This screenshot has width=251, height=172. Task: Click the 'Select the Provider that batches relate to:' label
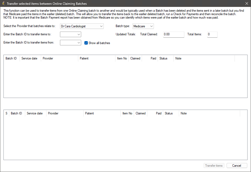click(29, 26)
